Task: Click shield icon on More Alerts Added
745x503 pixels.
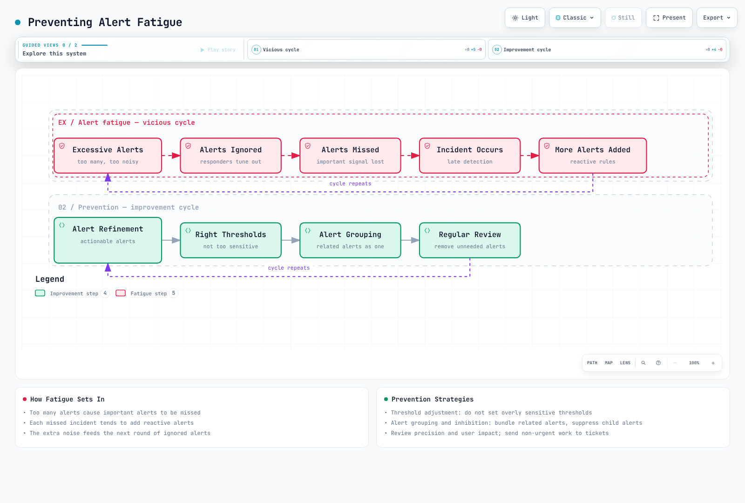Action: 547,146
